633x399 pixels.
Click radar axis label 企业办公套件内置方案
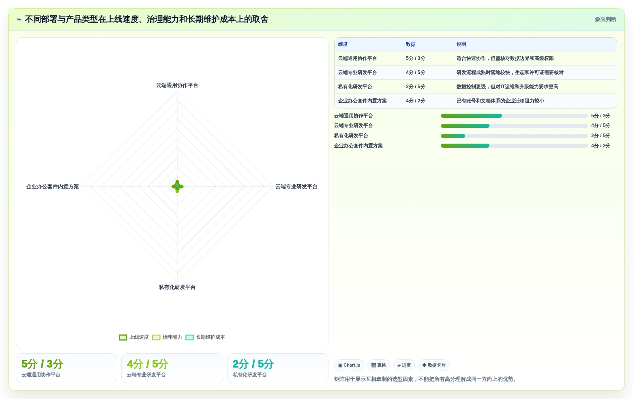pos(53,187)
